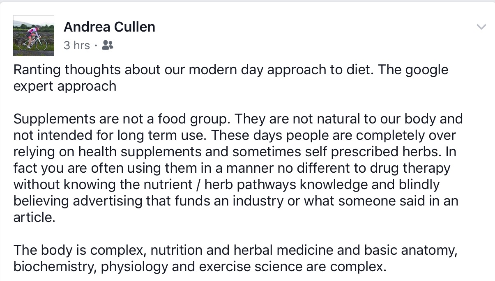Click the friends audience icon beside timestamp

pyautogui.click(x=107, y=45)
